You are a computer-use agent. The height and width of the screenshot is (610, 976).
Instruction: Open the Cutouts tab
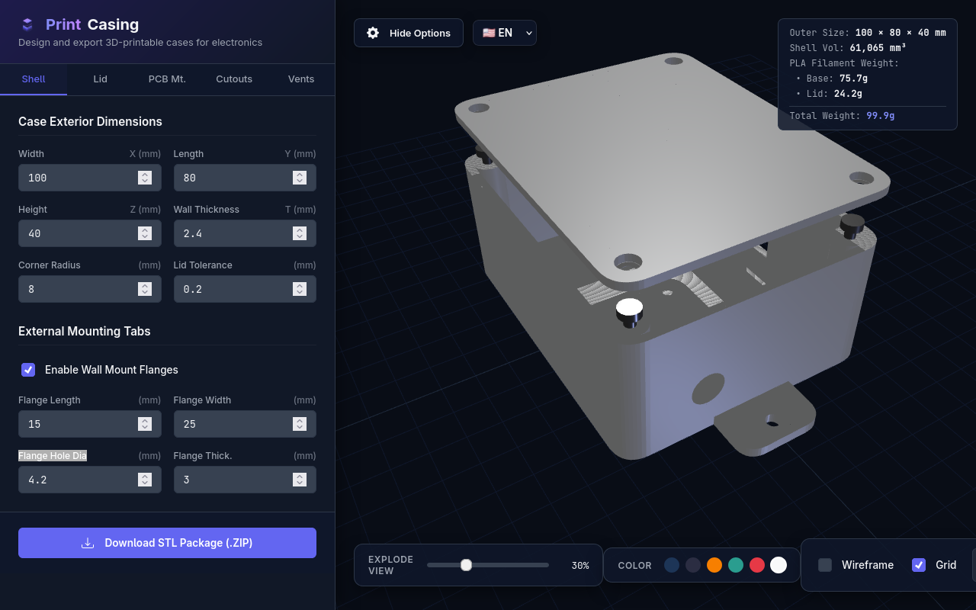(234, 79)
